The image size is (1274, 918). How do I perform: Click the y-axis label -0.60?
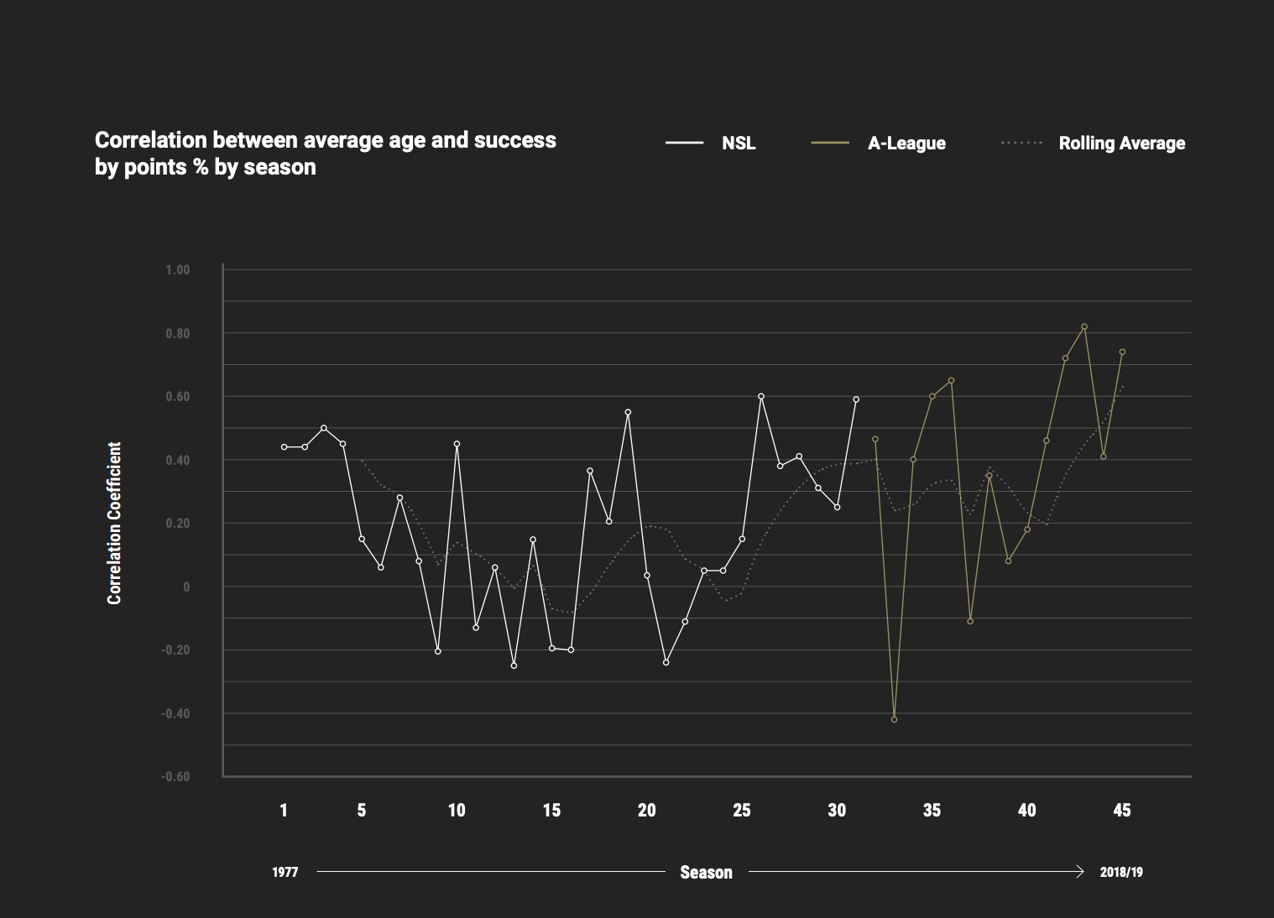175,776
